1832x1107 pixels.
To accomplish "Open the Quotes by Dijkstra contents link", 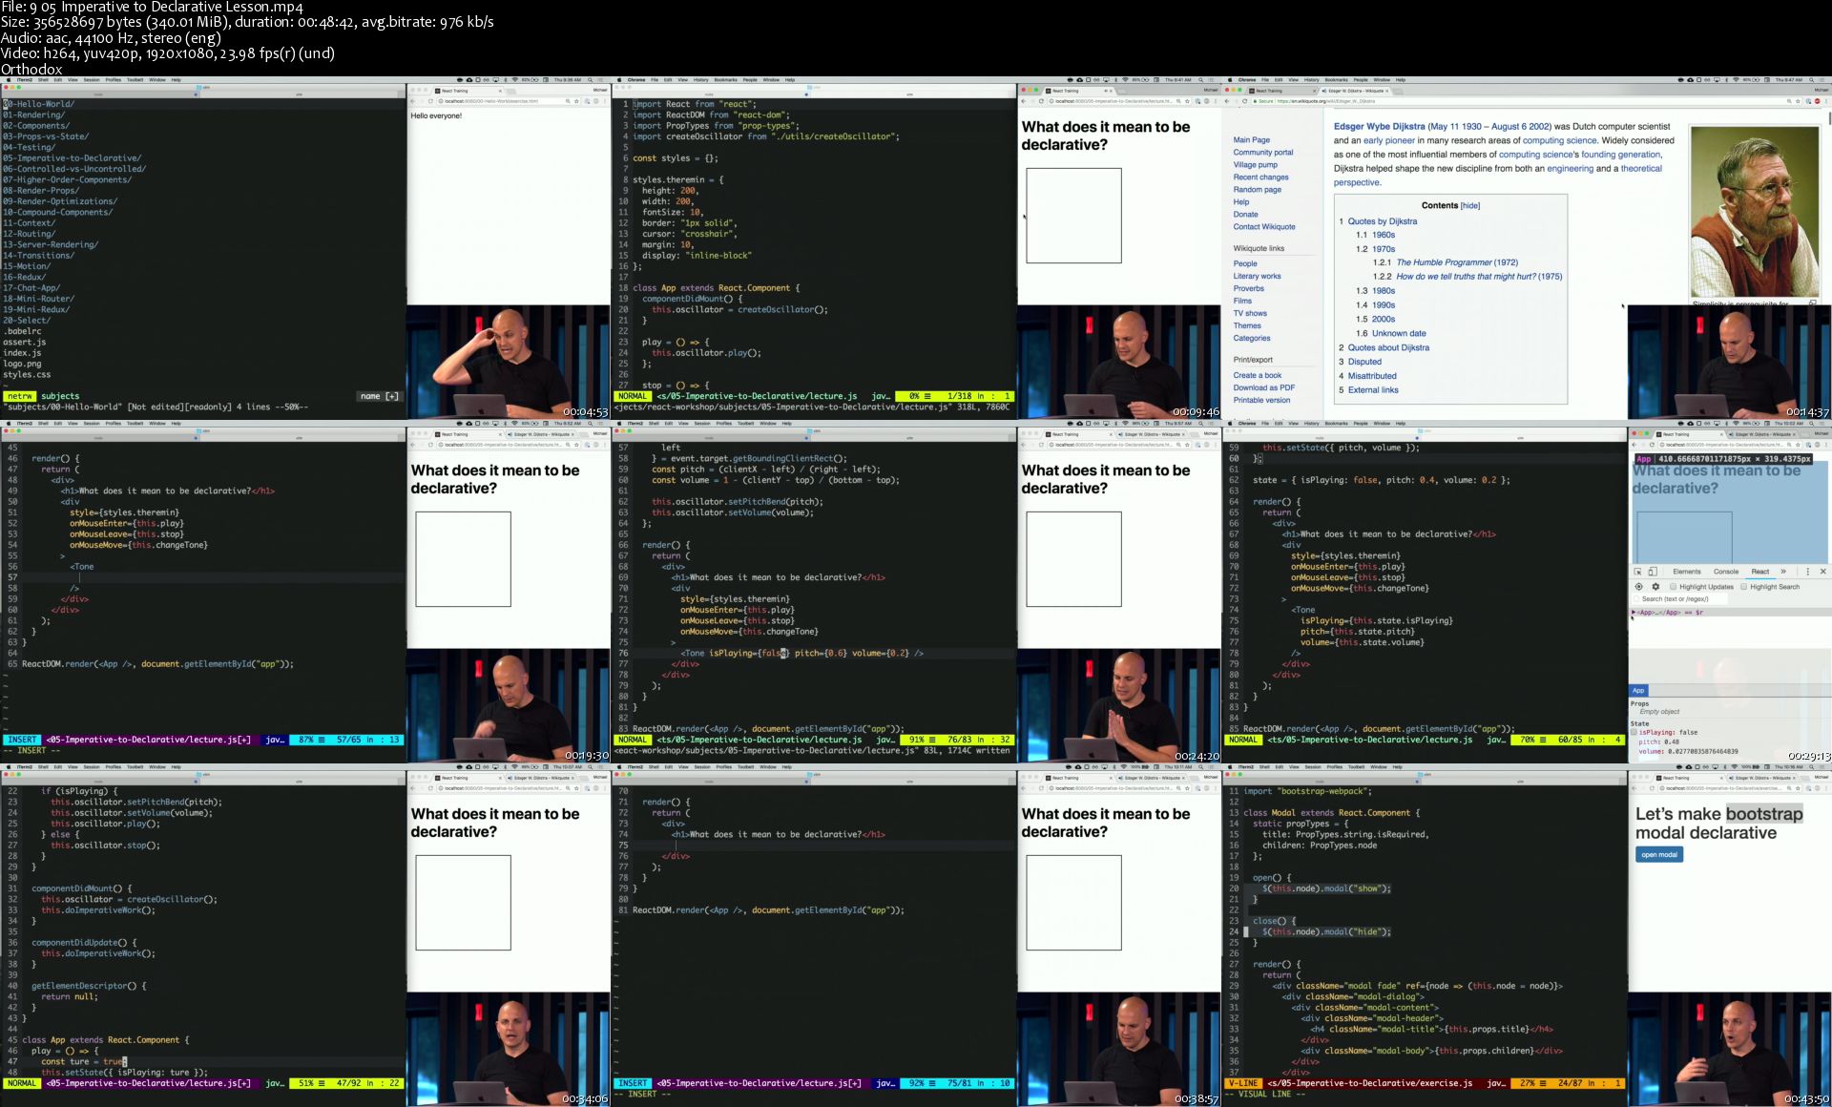I will (1382, 221).
